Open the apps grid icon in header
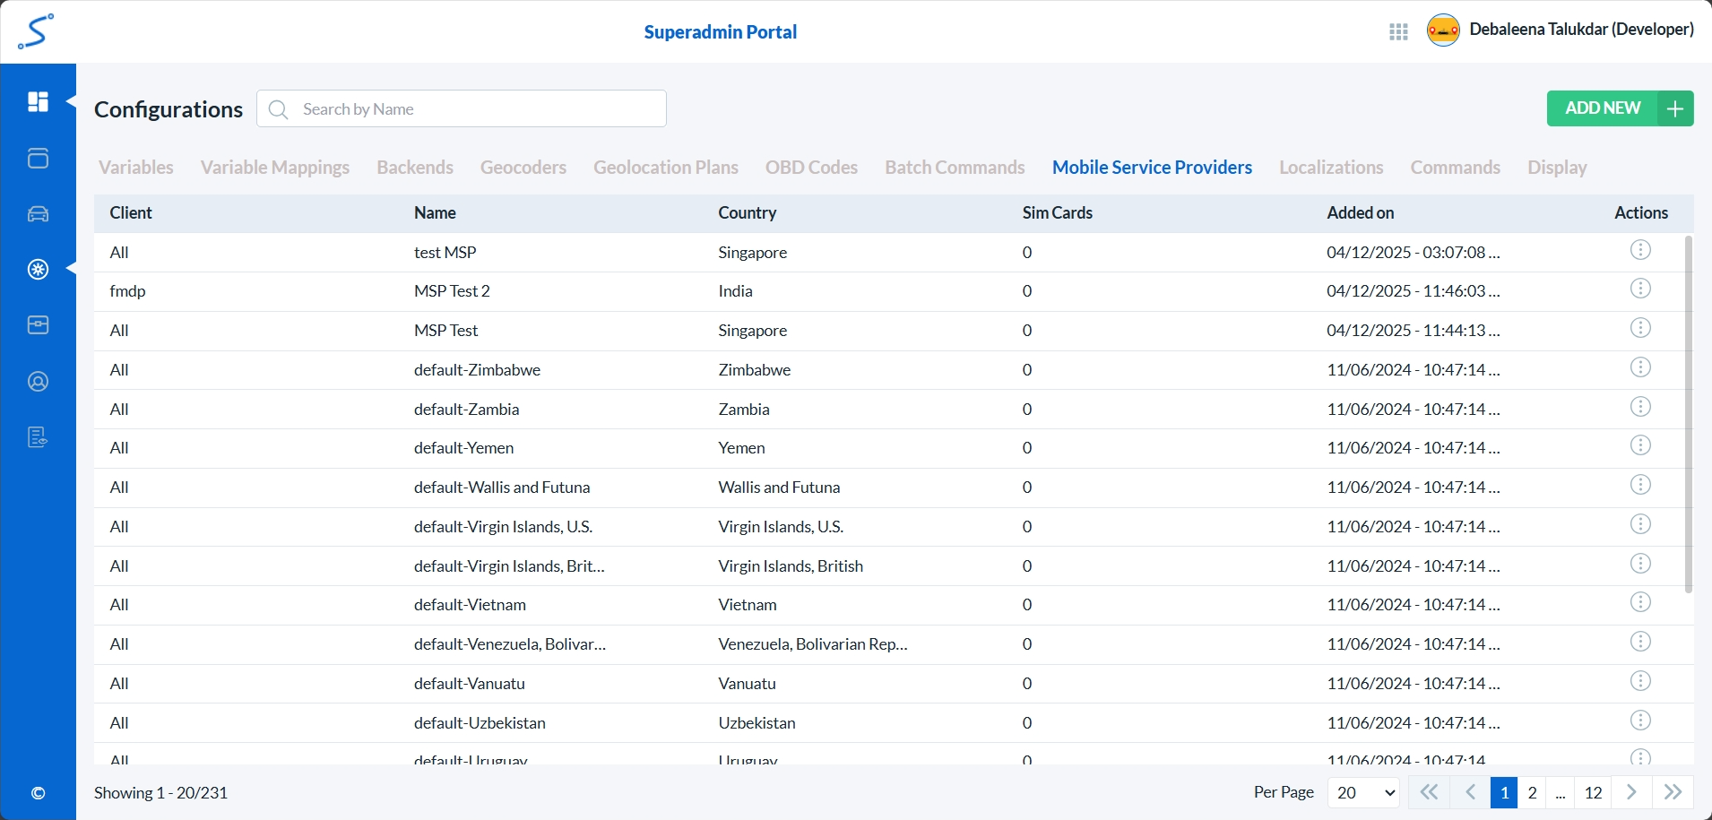This screenshot has height=820, width=1712. 1398,32
